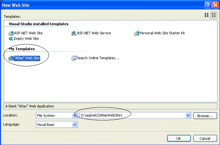Close the New Web Site dialog
This screenshot has height=145, width=220.
(x=216, y=5)
